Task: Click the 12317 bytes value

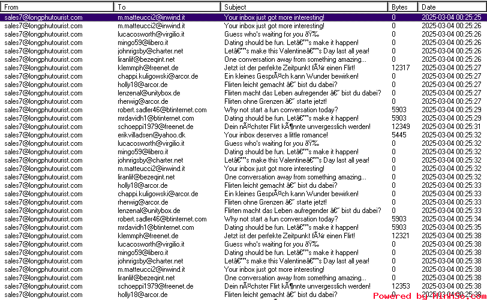Action: [x=401, y=68]
